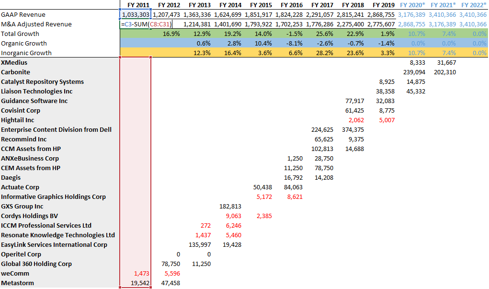This screenshot has width=489, height=289.
Task: Click the FY 2012 column header
Action: (x=169, y=5)
